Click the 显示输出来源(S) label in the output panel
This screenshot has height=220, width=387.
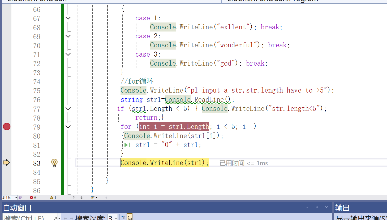coord(361,218)
